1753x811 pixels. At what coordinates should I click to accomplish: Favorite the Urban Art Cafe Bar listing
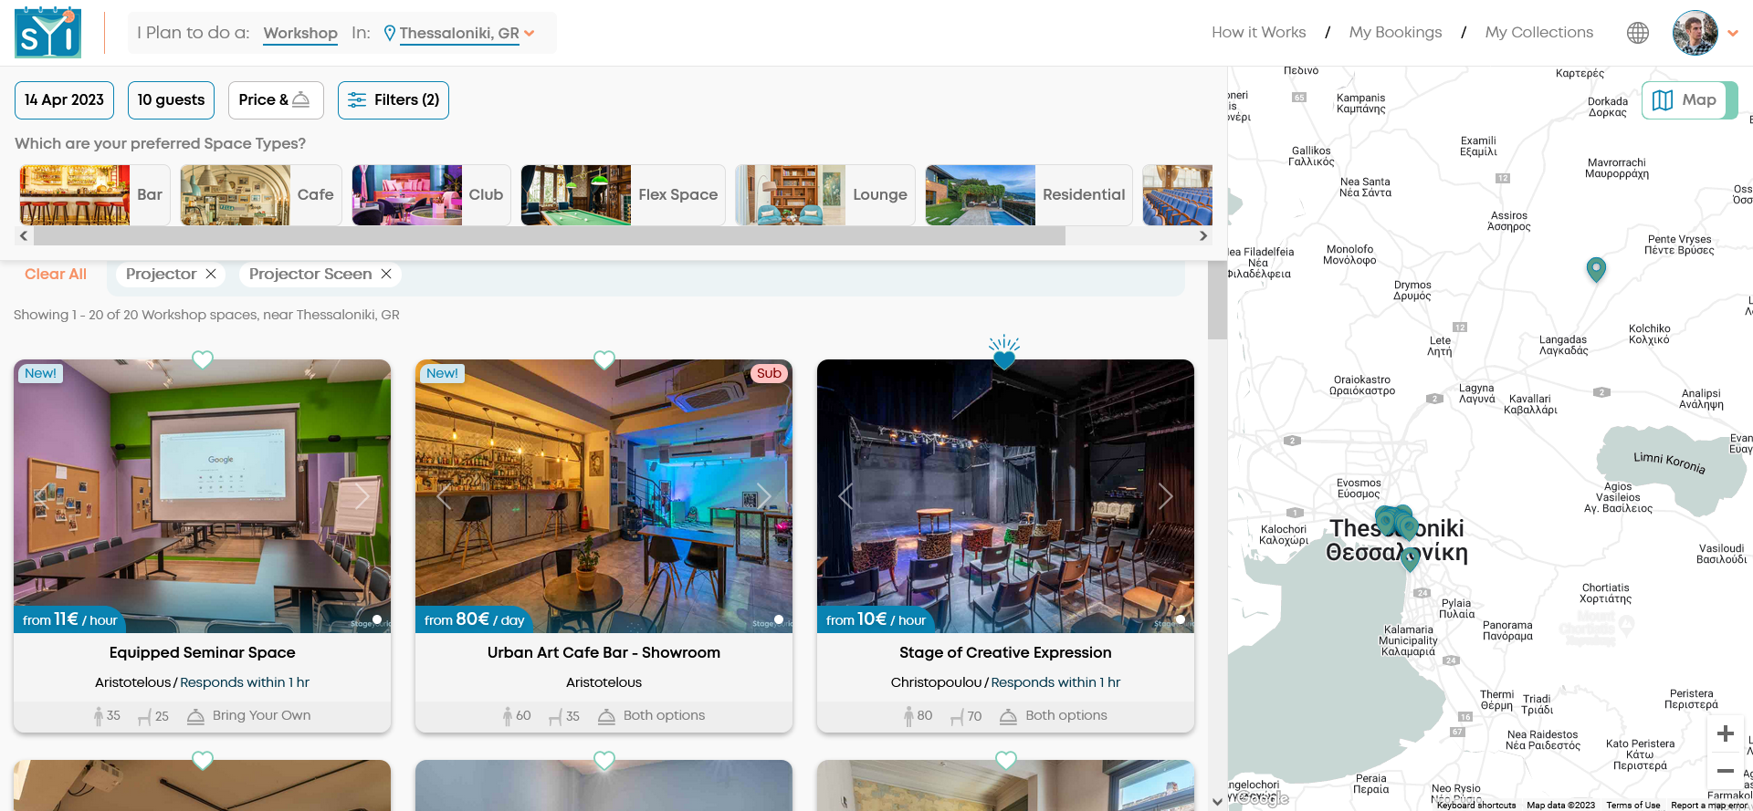coord(604,360)
